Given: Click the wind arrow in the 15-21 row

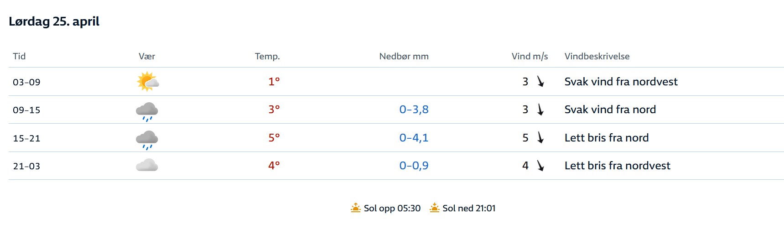Looking at the screenshot, I should [x=540, y=138].
